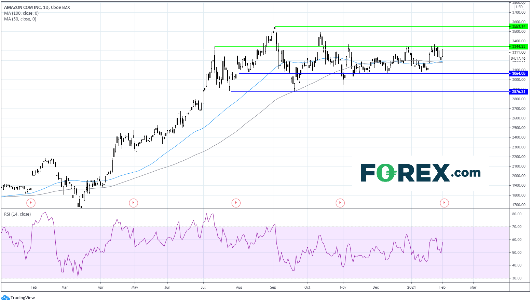532x304 pixels.
Task: Select the 2500.00 price axis label
Action: [519, 128]
